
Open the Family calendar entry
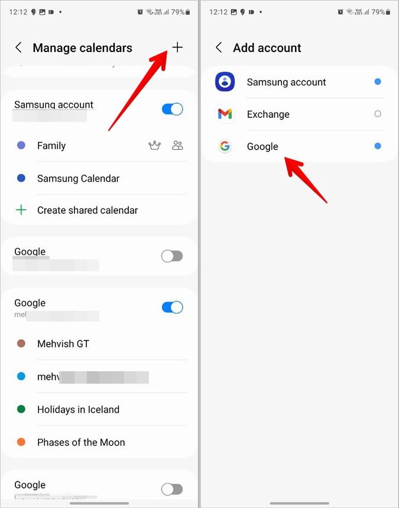(99, 146)
